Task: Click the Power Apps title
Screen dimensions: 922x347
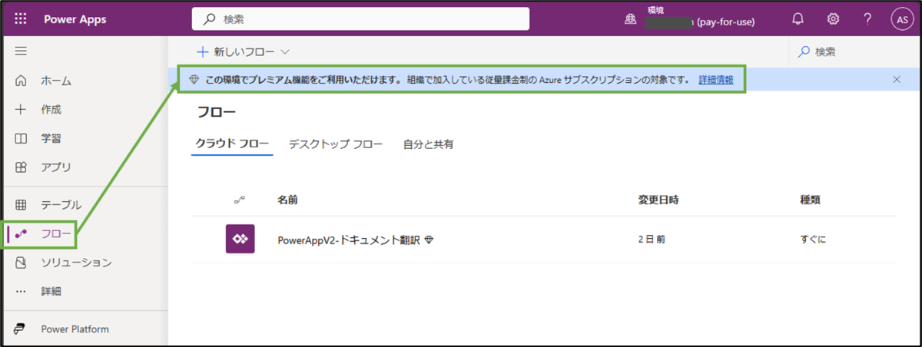Action: (75, 19)
